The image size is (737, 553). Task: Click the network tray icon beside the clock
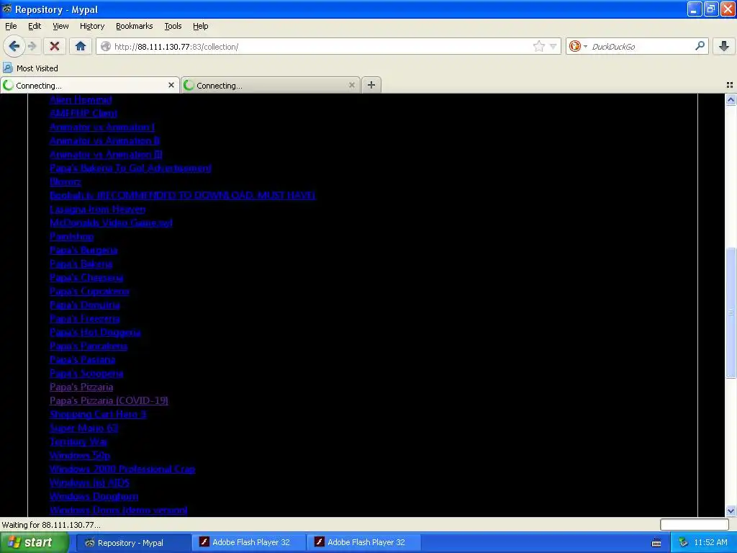click(x=683, y=542)
